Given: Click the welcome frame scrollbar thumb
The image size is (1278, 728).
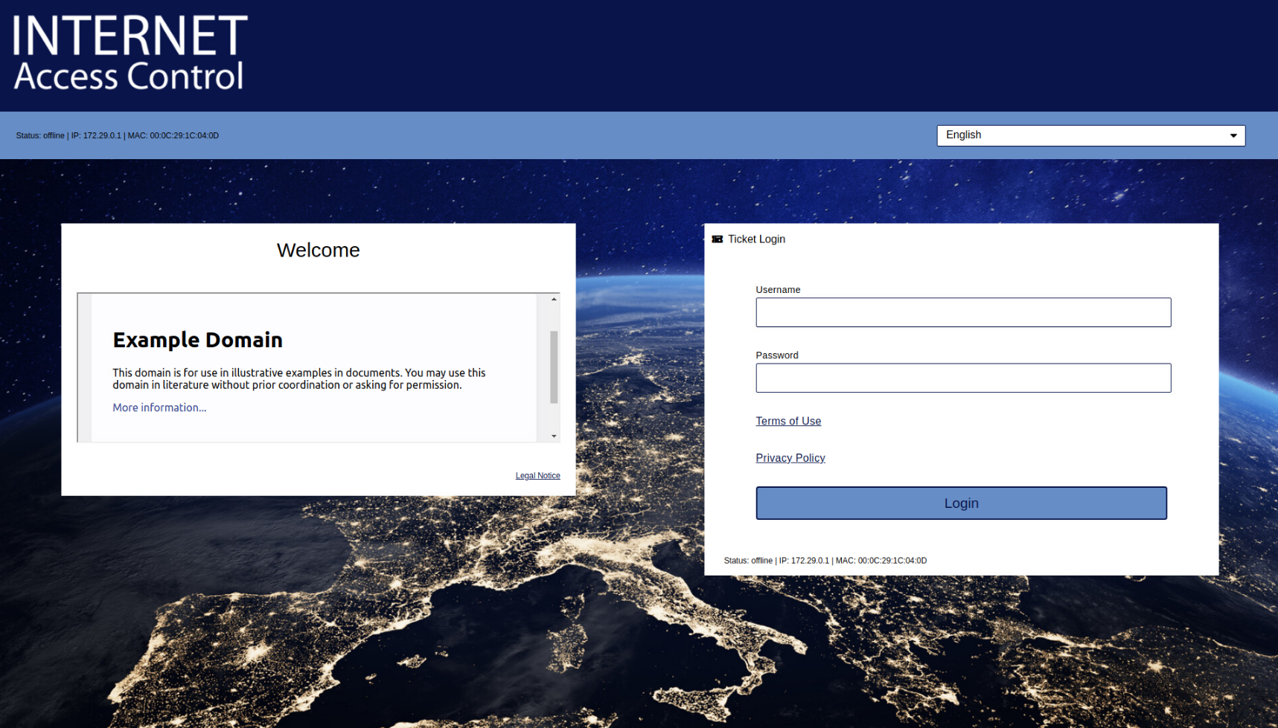Looking at the screenshot, I should [554, 367].
